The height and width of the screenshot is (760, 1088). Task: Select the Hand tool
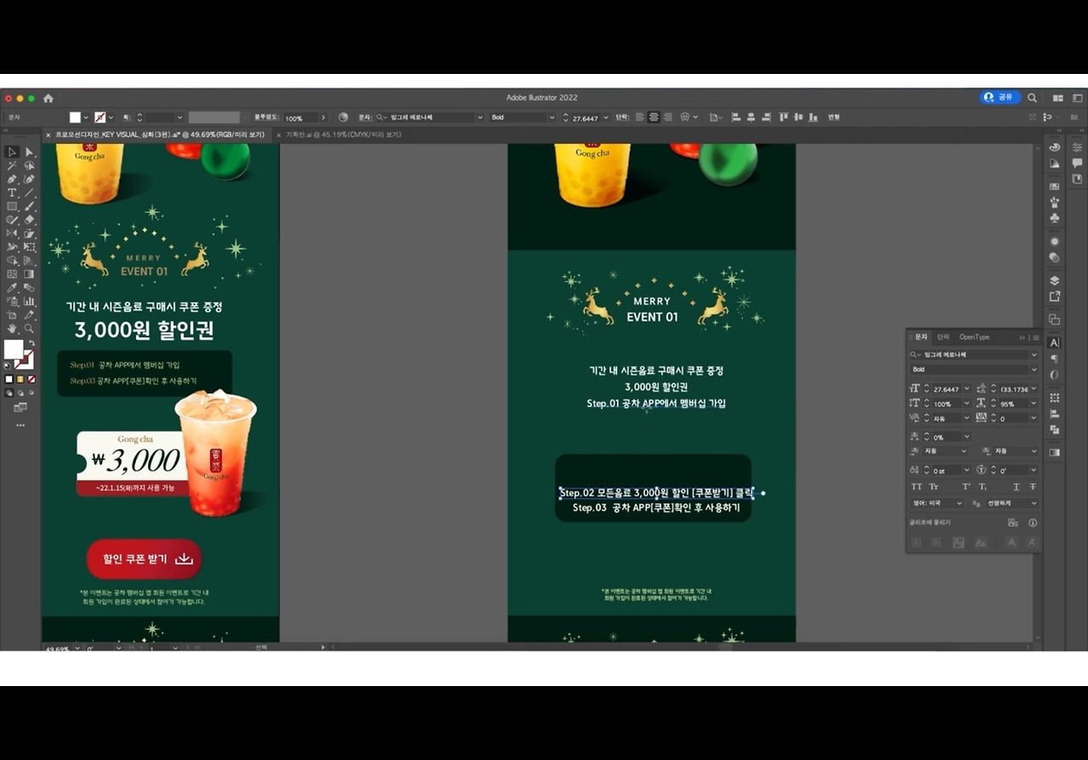click(x=12, y=328)
